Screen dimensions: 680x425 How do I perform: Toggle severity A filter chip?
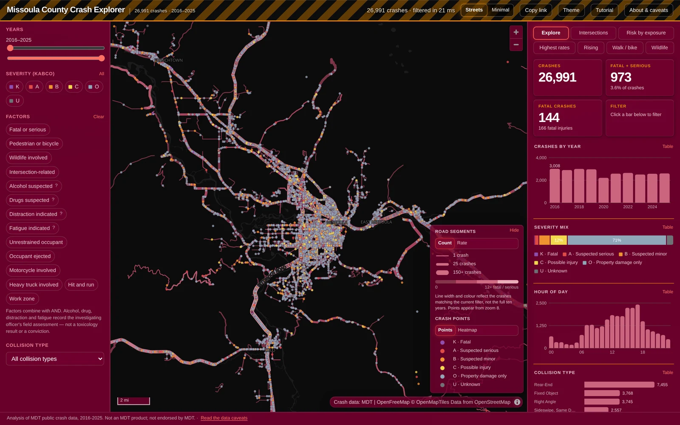coord(34,87)
